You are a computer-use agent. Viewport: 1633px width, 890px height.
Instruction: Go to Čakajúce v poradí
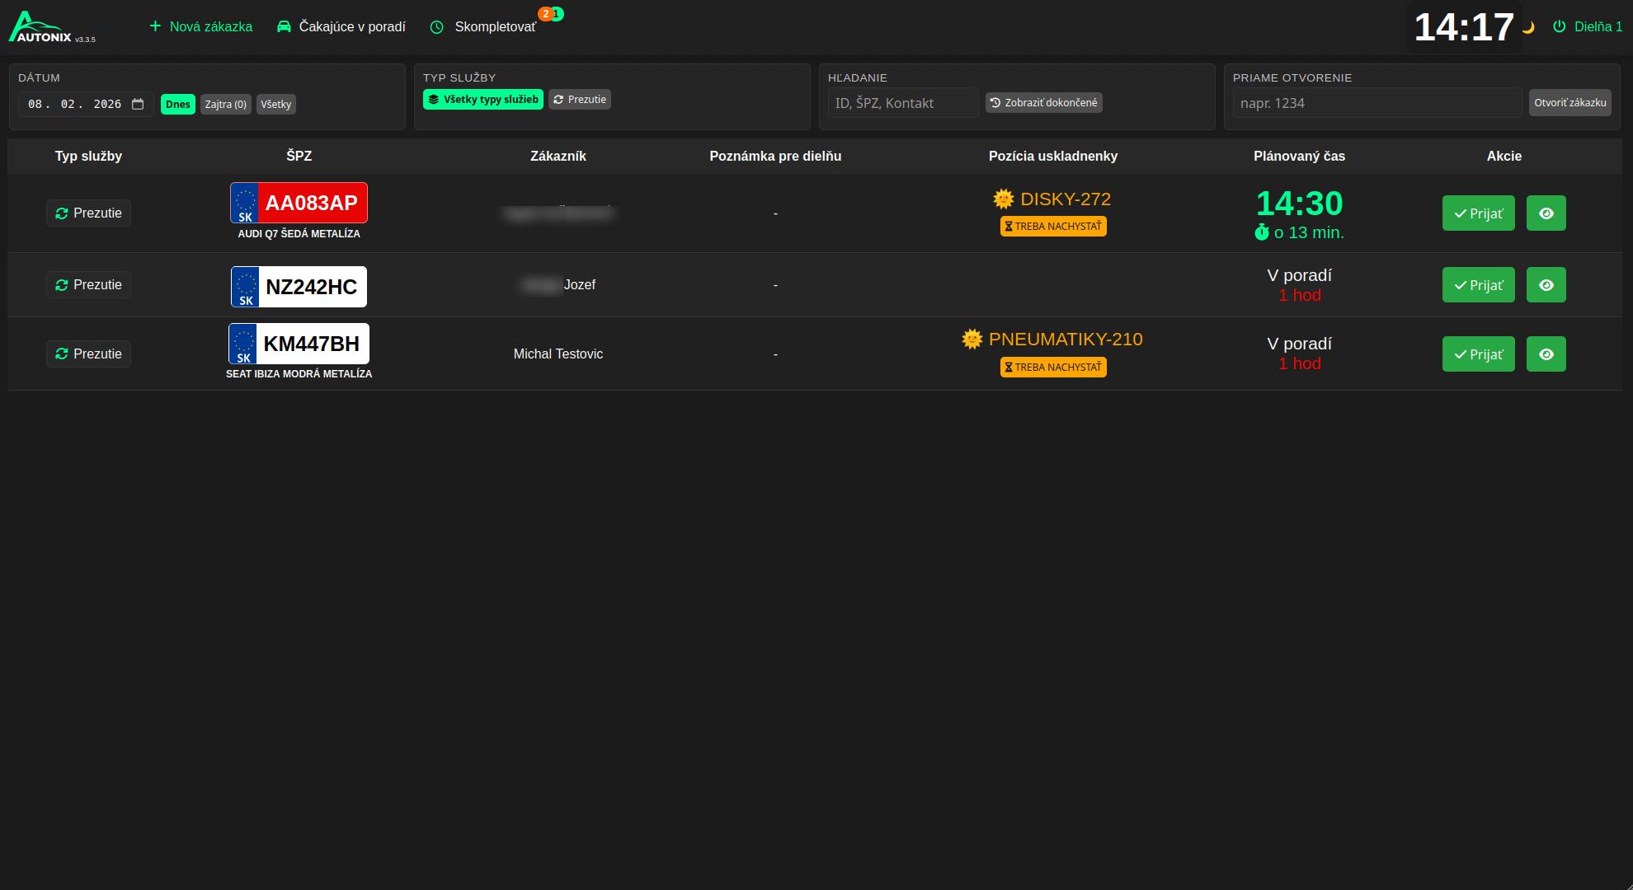pos(341,26)
